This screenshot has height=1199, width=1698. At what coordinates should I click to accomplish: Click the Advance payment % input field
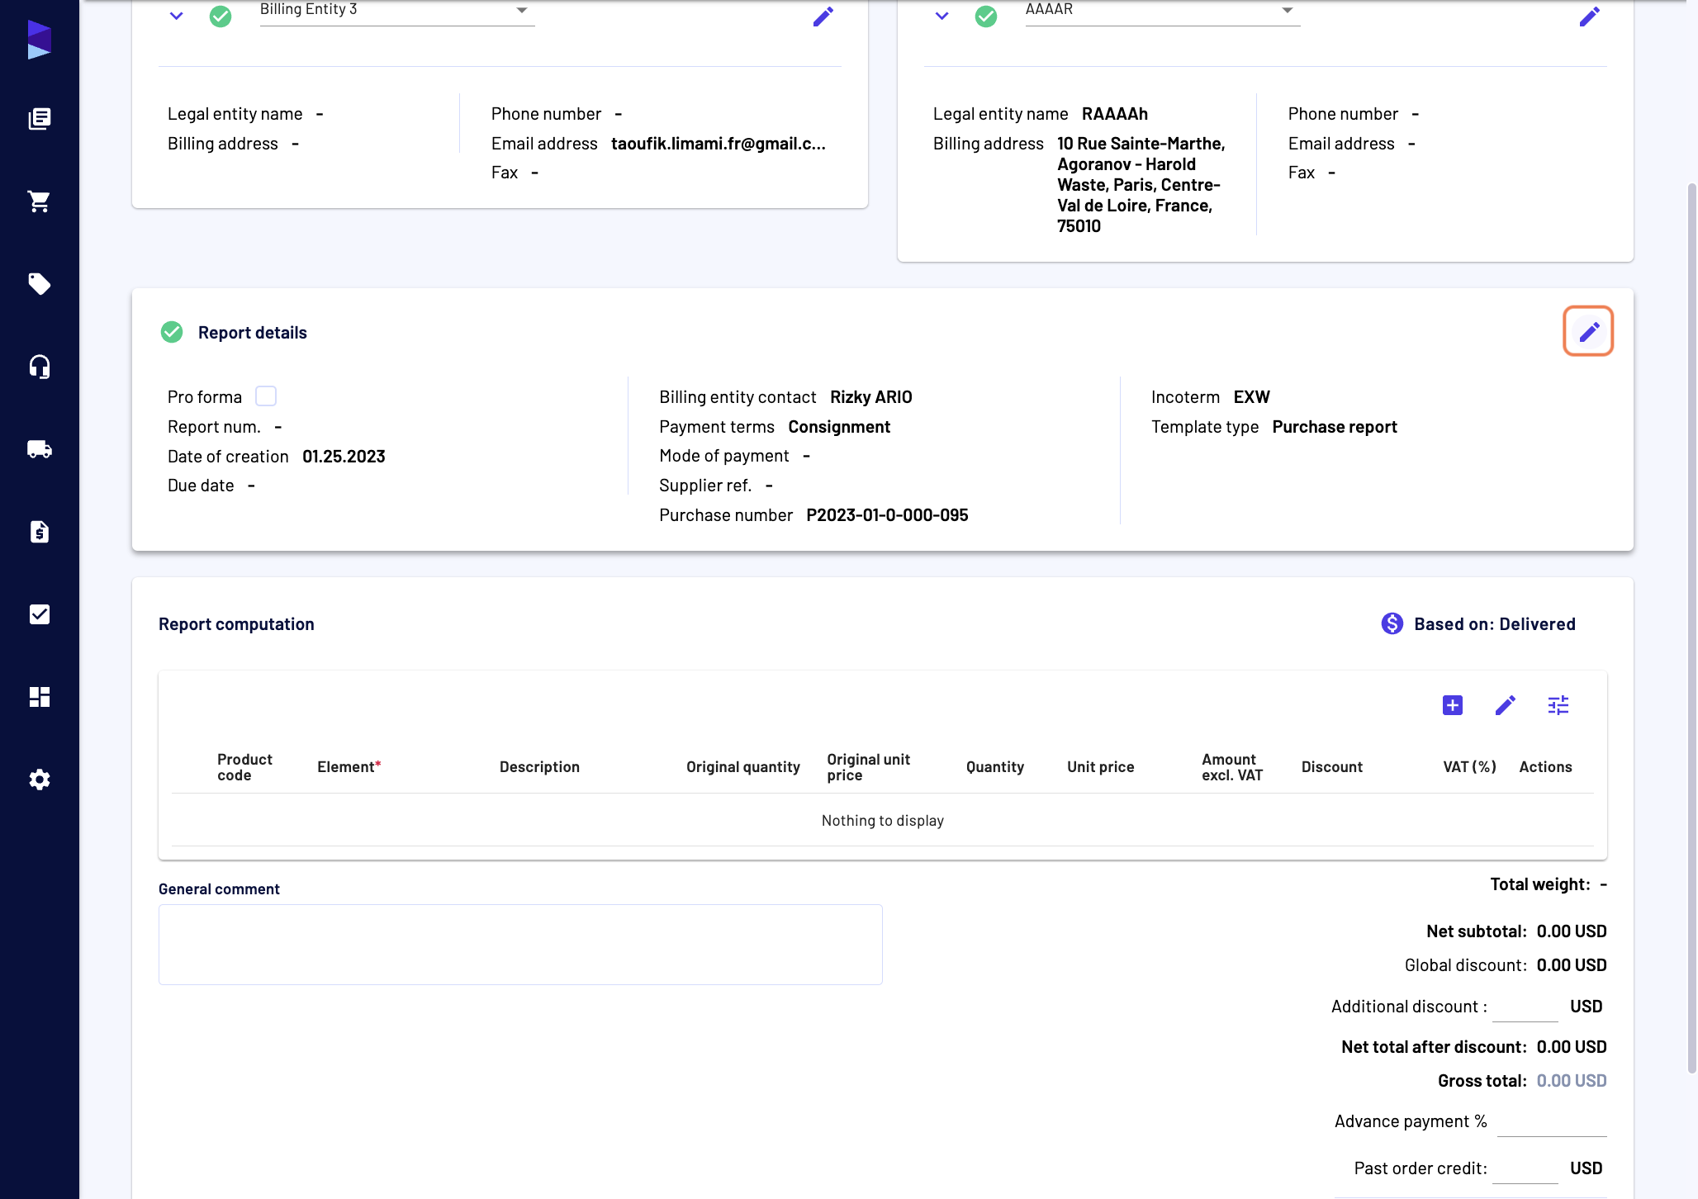1552,1121
